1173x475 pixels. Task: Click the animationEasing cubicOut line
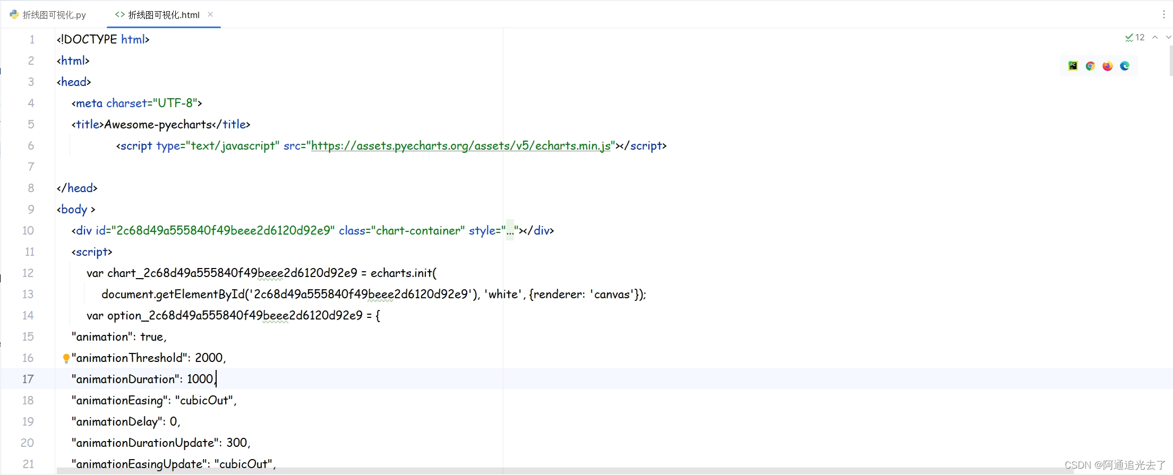[154, 400]
